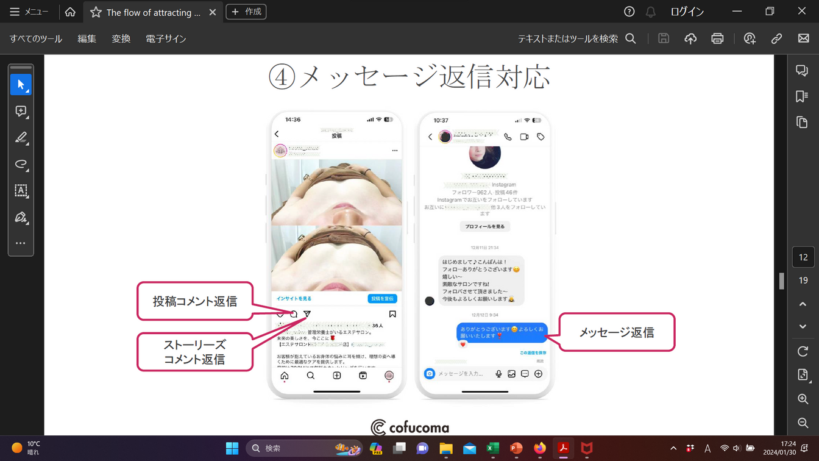The height and width of the screenshot is (461, 819).
Task: Open the comments panel on right
Action: coord(802,70)
